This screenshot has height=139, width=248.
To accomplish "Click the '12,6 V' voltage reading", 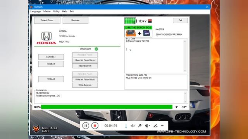I will pyautogui.click(x=142, y=21).
